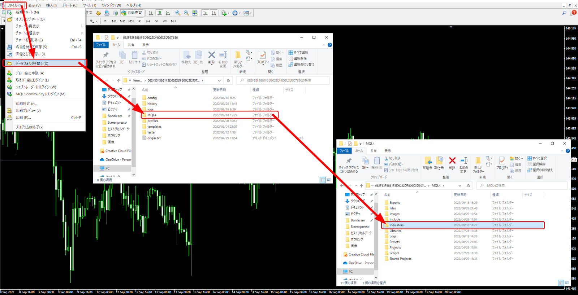Viewport: 578px width, 295px height.
Task: Toggle the 自動売買 auto trading button
Action: (132, 13)
